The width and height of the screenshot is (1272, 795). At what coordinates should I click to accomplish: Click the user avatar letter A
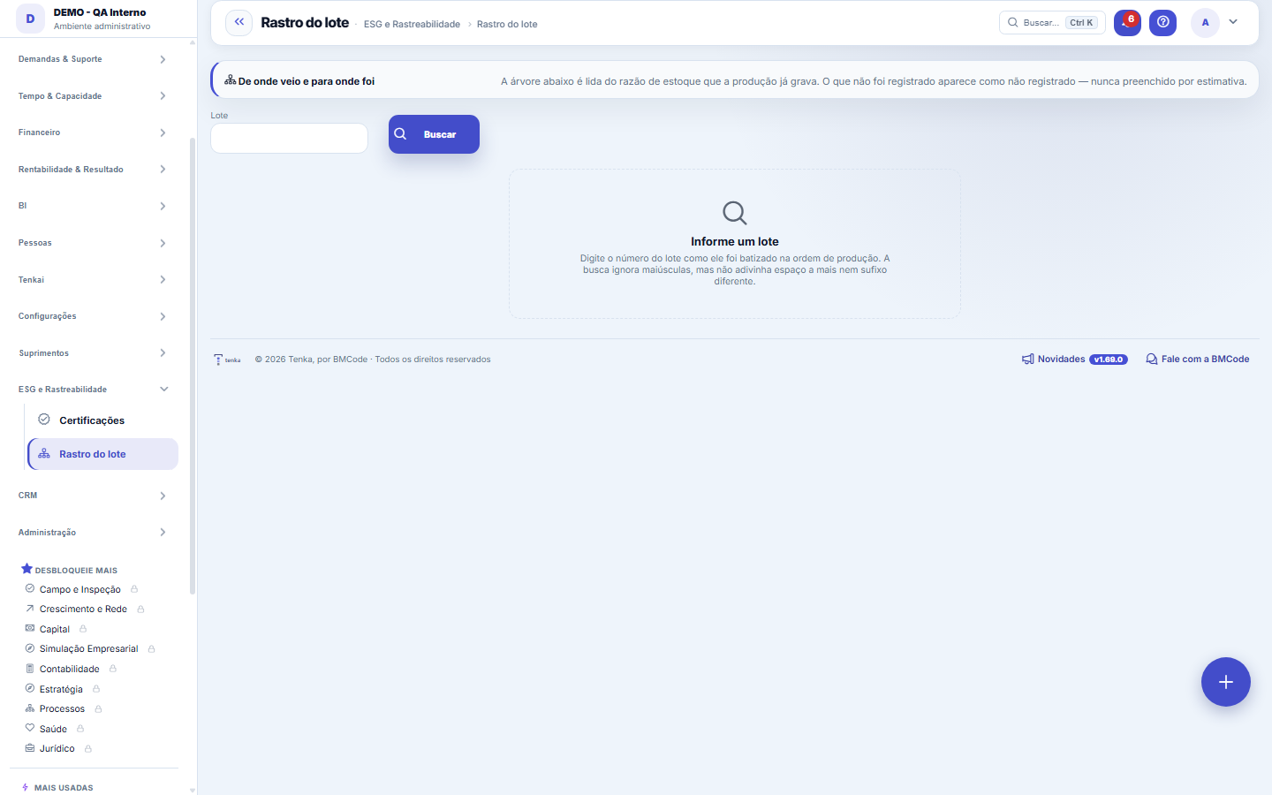1205,22
